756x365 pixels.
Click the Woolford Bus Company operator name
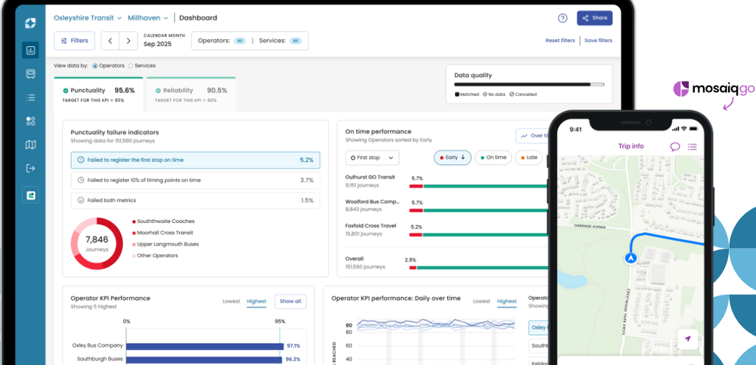(373, 202)
